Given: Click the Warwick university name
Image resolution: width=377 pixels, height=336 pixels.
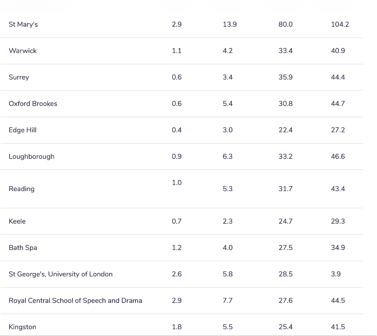Looking at the screenshot, I should (x=23, y=51).
